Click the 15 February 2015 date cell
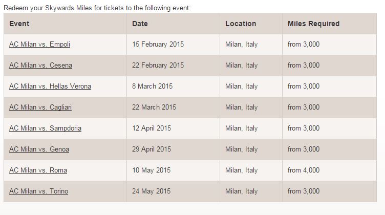385x215 pixels. tap(157, 45)
